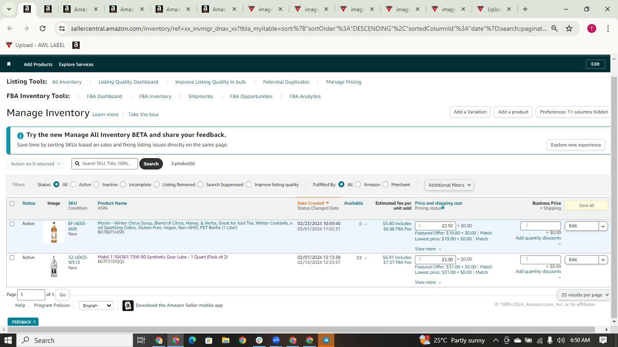Open the Take the tour link
618x347 pixels.
tap(143, 115)
